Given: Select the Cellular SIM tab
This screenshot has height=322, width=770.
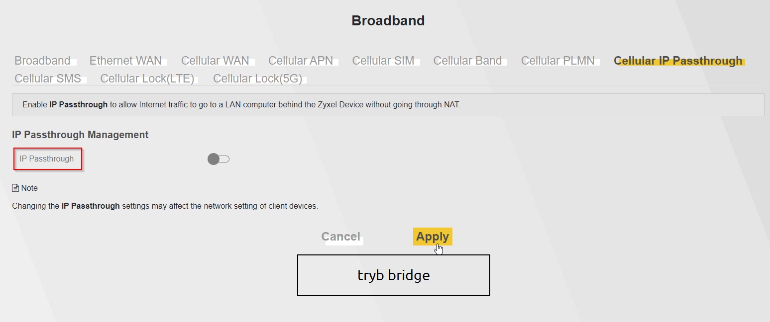Looking at the screenshot, I should (383, 61).
